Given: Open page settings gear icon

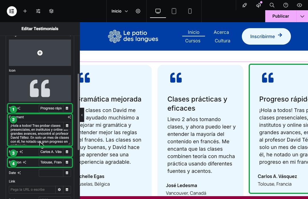Looking at the screenshot, I should point(138,11).
